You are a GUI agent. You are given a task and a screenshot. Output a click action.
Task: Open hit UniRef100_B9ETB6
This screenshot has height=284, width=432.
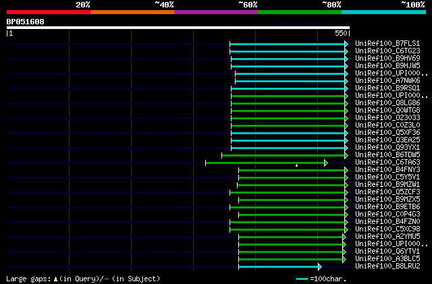pos(387,207)
